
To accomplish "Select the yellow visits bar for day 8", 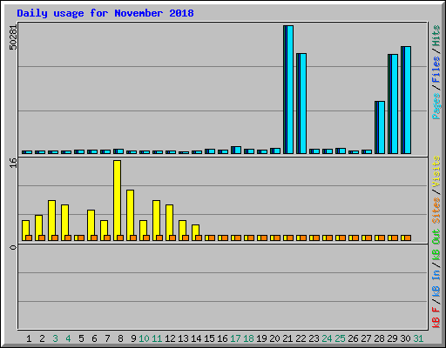I will [x=118, y=200].
